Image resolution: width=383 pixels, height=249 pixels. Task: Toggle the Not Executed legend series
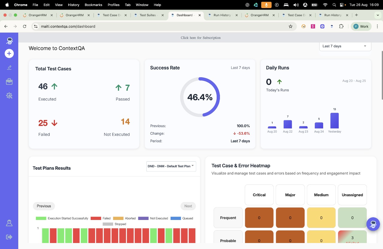pos(153,218)
